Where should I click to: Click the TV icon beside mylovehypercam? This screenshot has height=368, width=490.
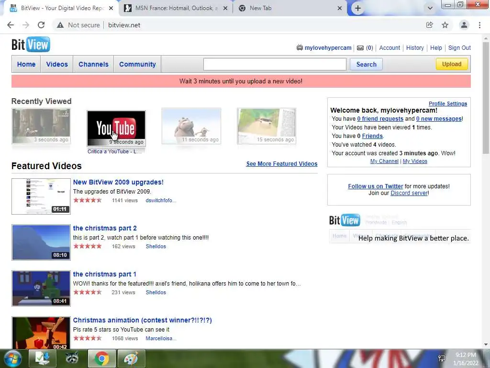click(x=300, y=47)
